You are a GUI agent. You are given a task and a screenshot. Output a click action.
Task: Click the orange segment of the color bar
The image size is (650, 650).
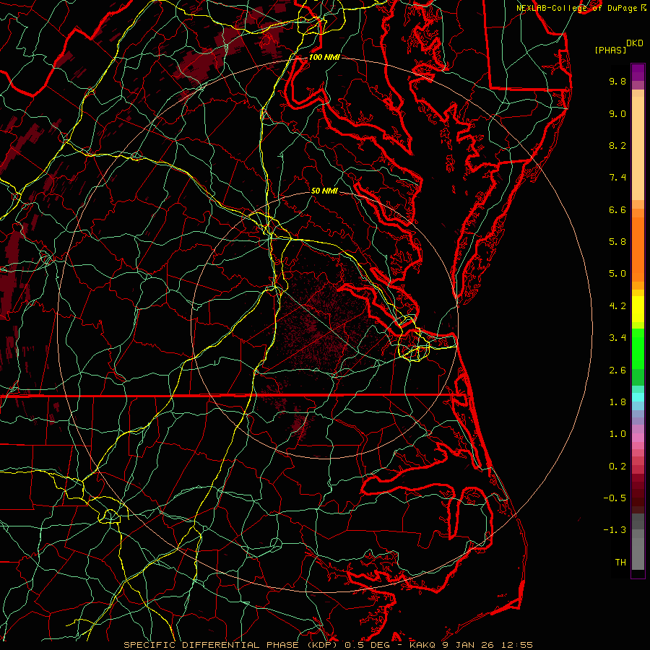(638, 250)
